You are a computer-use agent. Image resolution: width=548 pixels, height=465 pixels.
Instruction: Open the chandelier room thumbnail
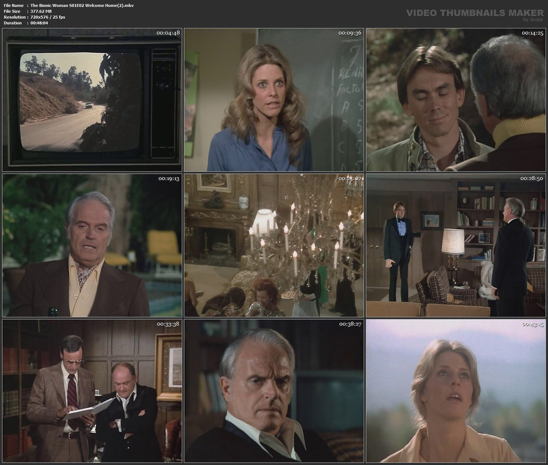point(274,245)
